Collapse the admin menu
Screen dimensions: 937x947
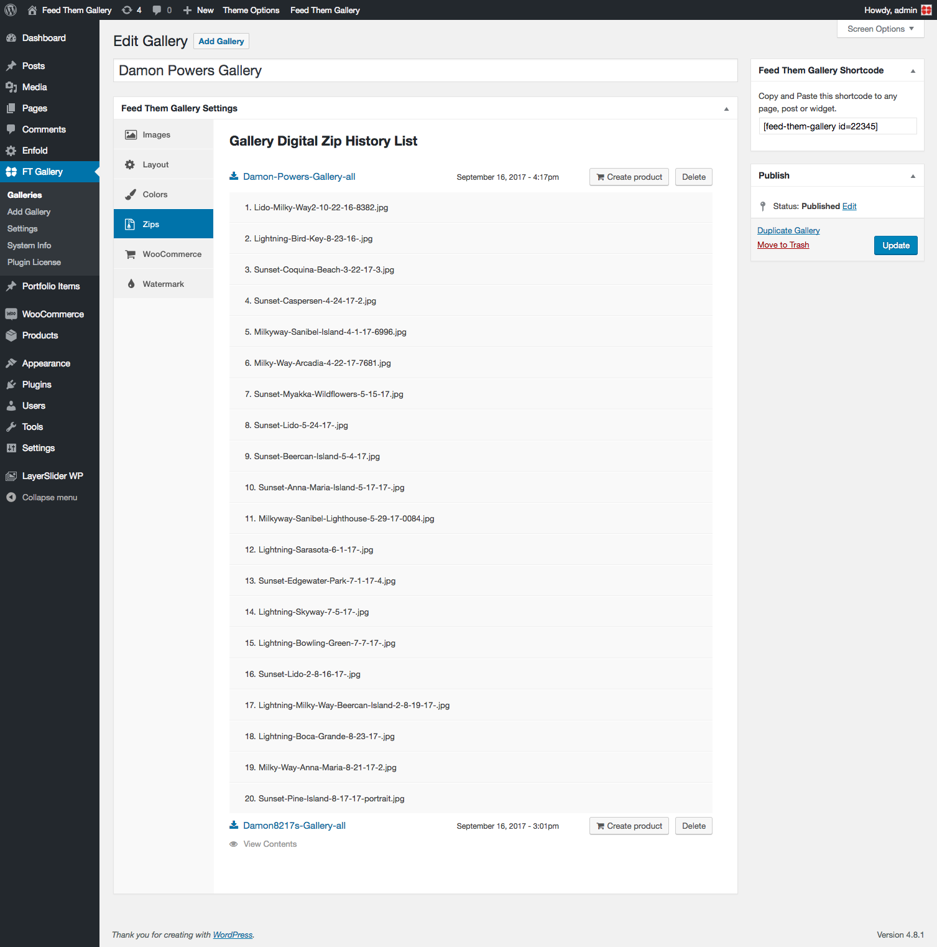click(x=50, y=498)
